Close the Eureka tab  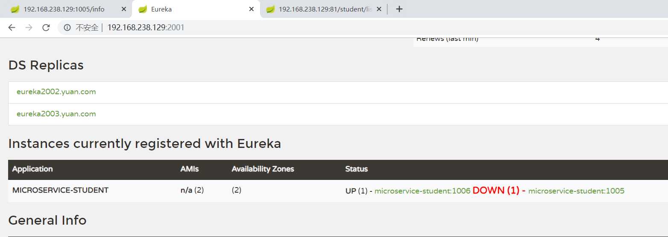point(252,9)
